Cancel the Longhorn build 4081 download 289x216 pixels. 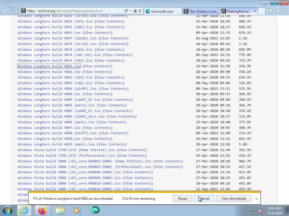(x=204, y=199)
